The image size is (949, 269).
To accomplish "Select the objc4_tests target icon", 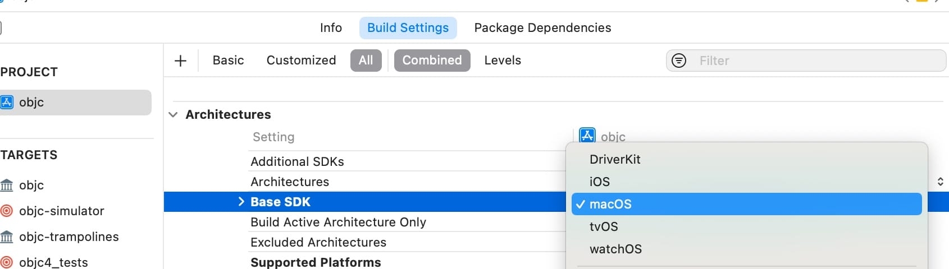I will (x=7, y=262).
